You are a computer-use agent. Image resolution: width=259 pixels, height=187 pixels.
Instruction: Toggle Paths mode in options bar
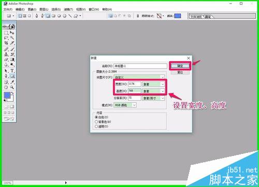coord(25,16)
